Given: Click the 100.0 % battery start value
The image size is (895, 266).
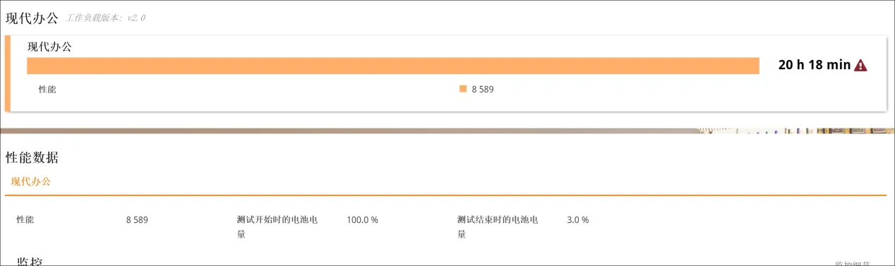Looking at the screenshot, I should pyautogui.click(x=362, y=220).
